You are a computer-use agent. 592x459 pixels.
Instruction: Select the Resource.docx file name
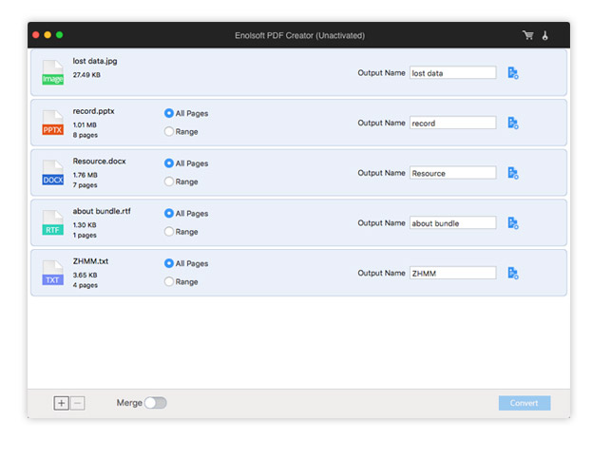coord(99,162)
